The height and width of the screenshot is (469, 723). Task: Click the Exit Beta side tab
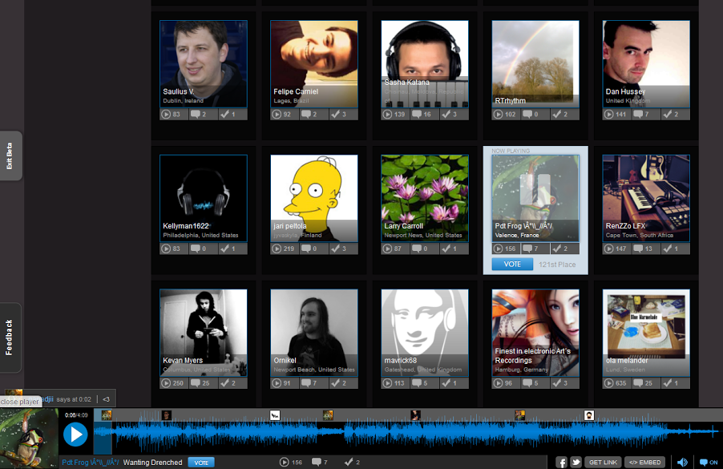tap(10, 156)
